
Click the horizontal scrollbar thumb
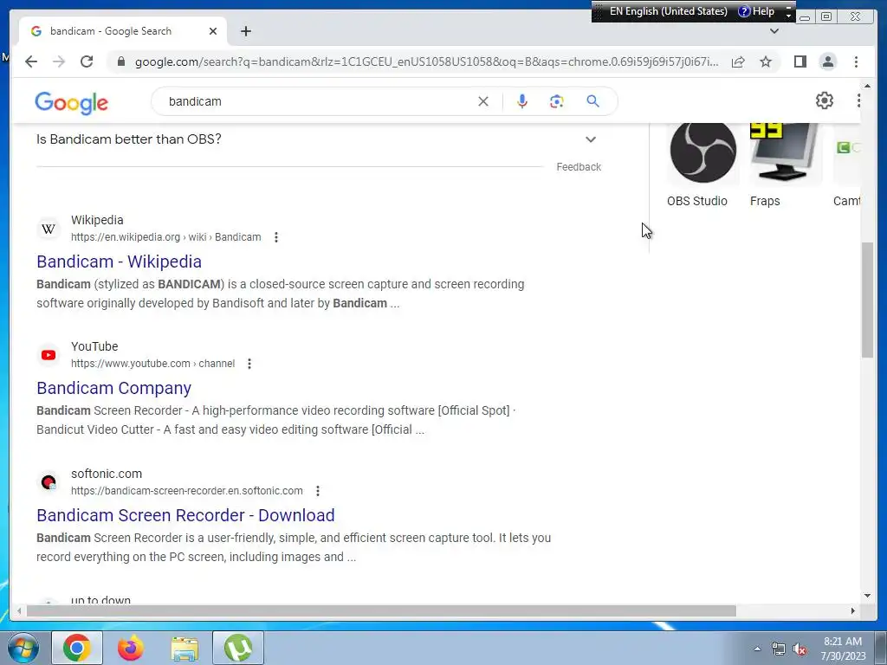click(381, 610)
